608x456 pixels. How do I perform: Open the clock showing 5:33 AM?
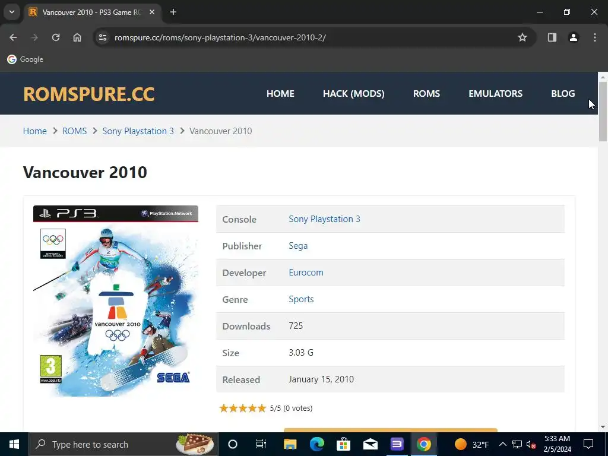point(557,444)
